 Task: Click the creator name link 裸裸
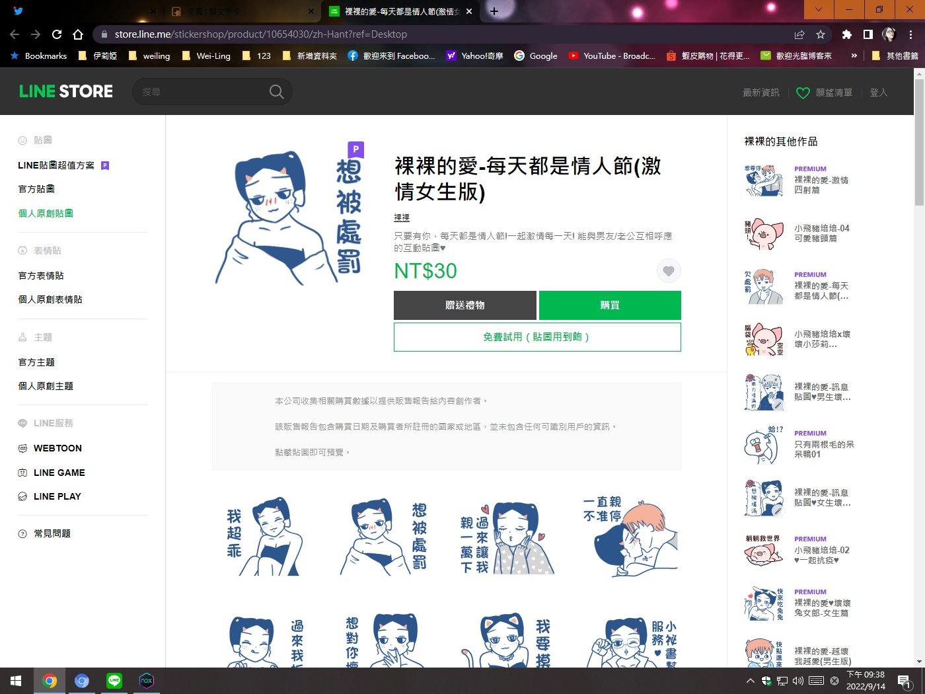click(402, 217)
